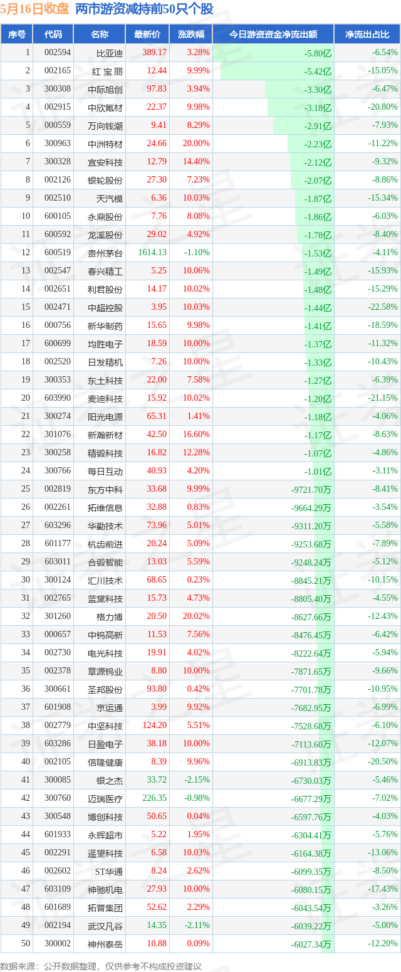Click outflow -6597.76万 for 博创科技
The width and height of the screenshot is (401, 972).
coord(311,816)
